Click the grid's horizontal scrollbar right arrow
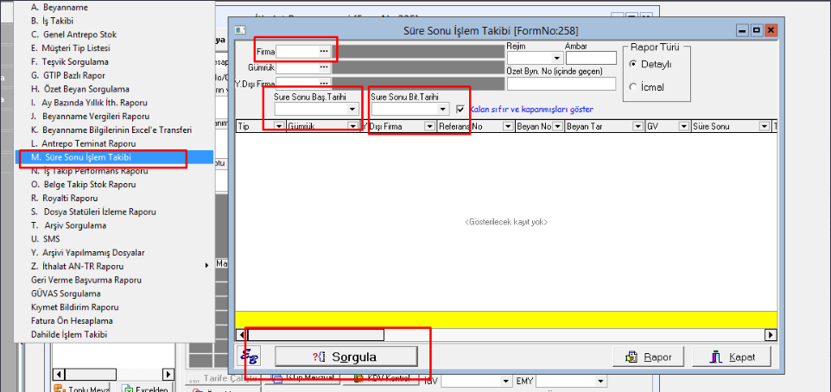The width and height of the screenshot is (831, 392). 771,335
